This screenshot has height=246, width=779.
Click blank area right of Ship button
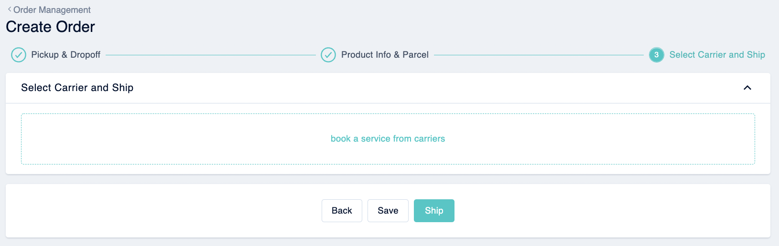[x=612, y=211]
